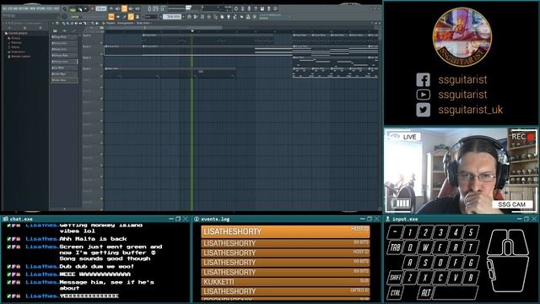Click the tempo display
Viewport: 540px width, 304px height.
[x=101, y=8]
